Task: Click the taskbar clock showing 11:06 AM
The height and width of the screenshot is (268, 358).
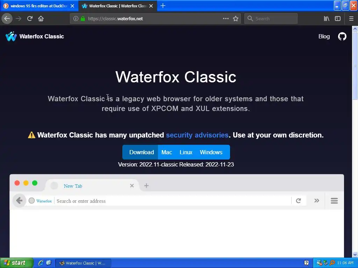Action: (x=345, y=263)
